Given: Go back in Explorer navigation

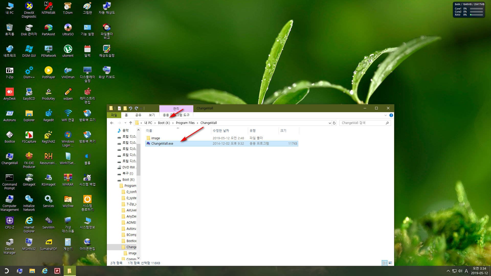Looking at the screenshot, I should pyautogui.click(x=112, y=123).
